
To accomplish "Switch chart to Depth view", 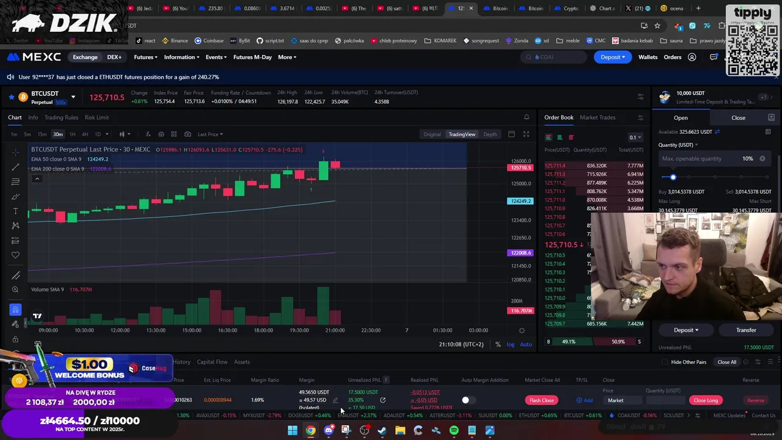I will pos(490,134).
